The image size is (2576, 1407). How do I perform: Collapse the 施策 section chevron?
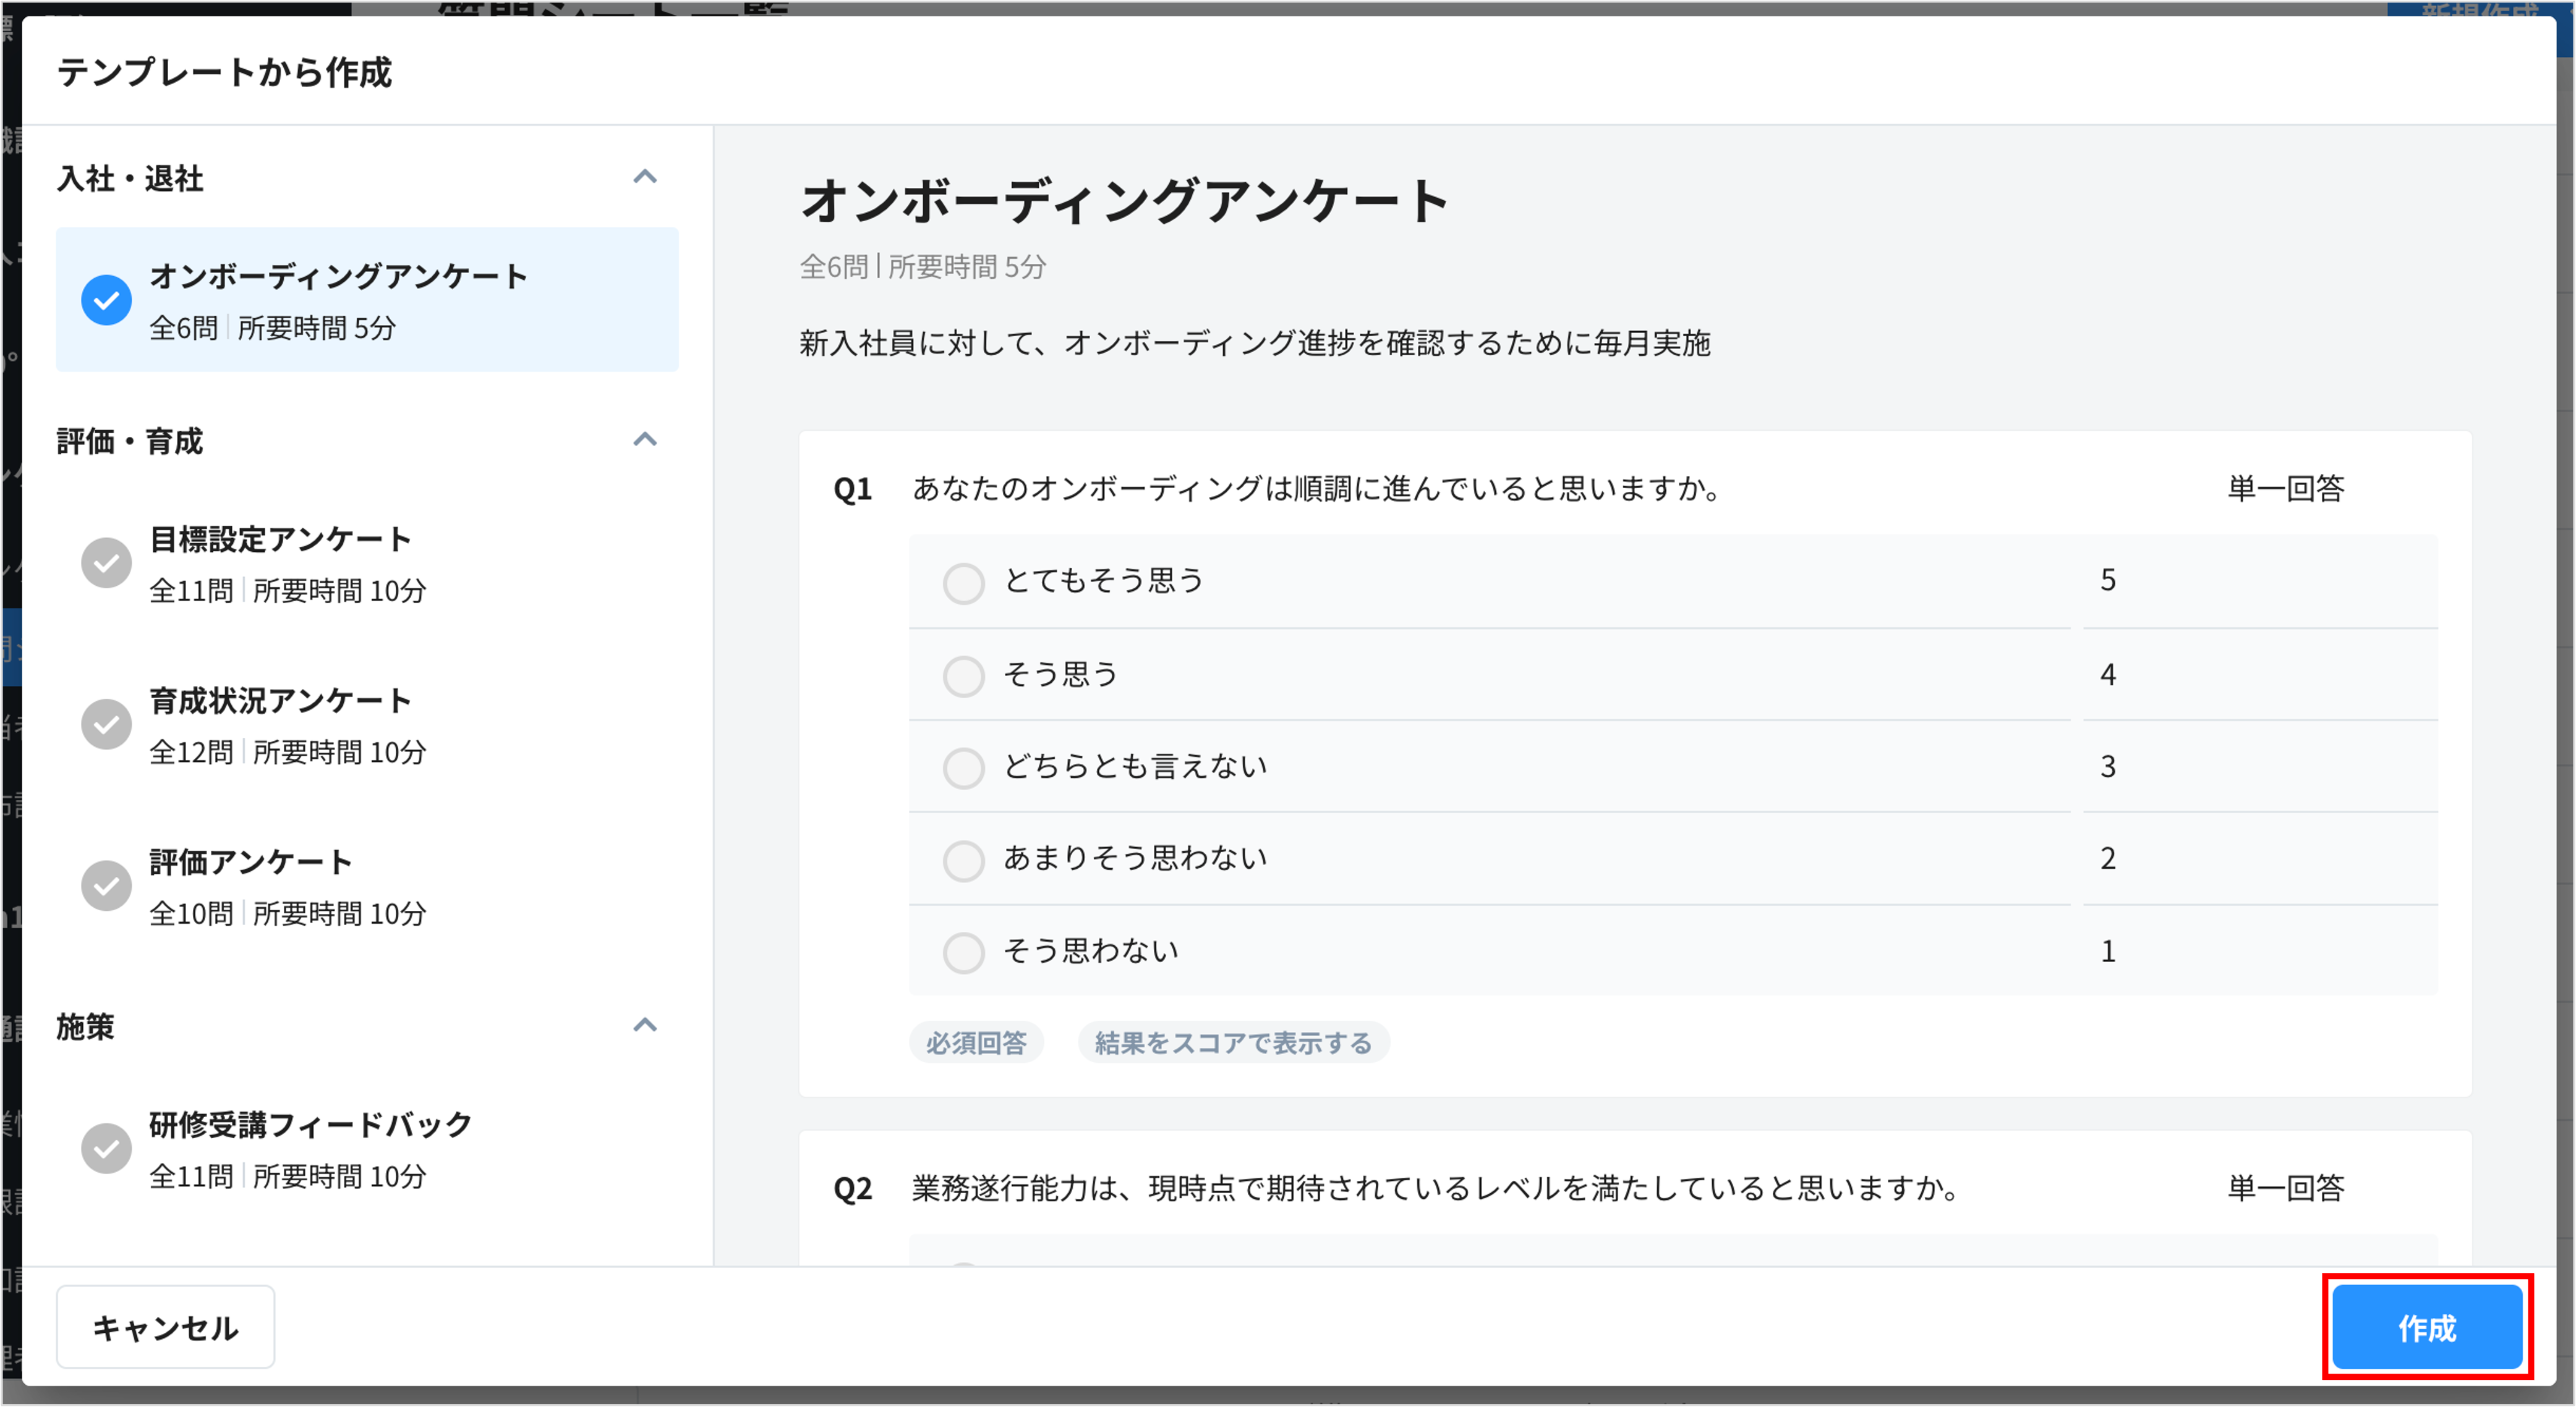(x=646, y=1025)
